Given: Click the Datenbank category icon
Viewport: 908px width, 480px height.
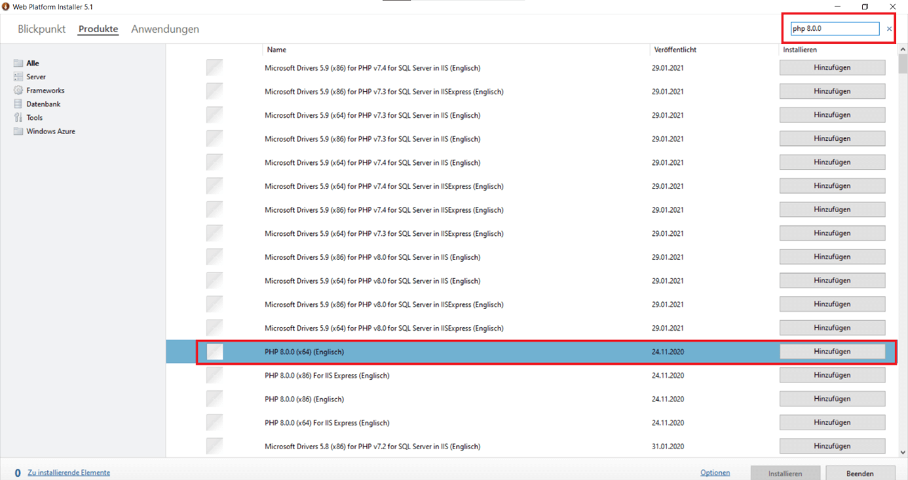Looking at the screenshot, I should point(18,104).
